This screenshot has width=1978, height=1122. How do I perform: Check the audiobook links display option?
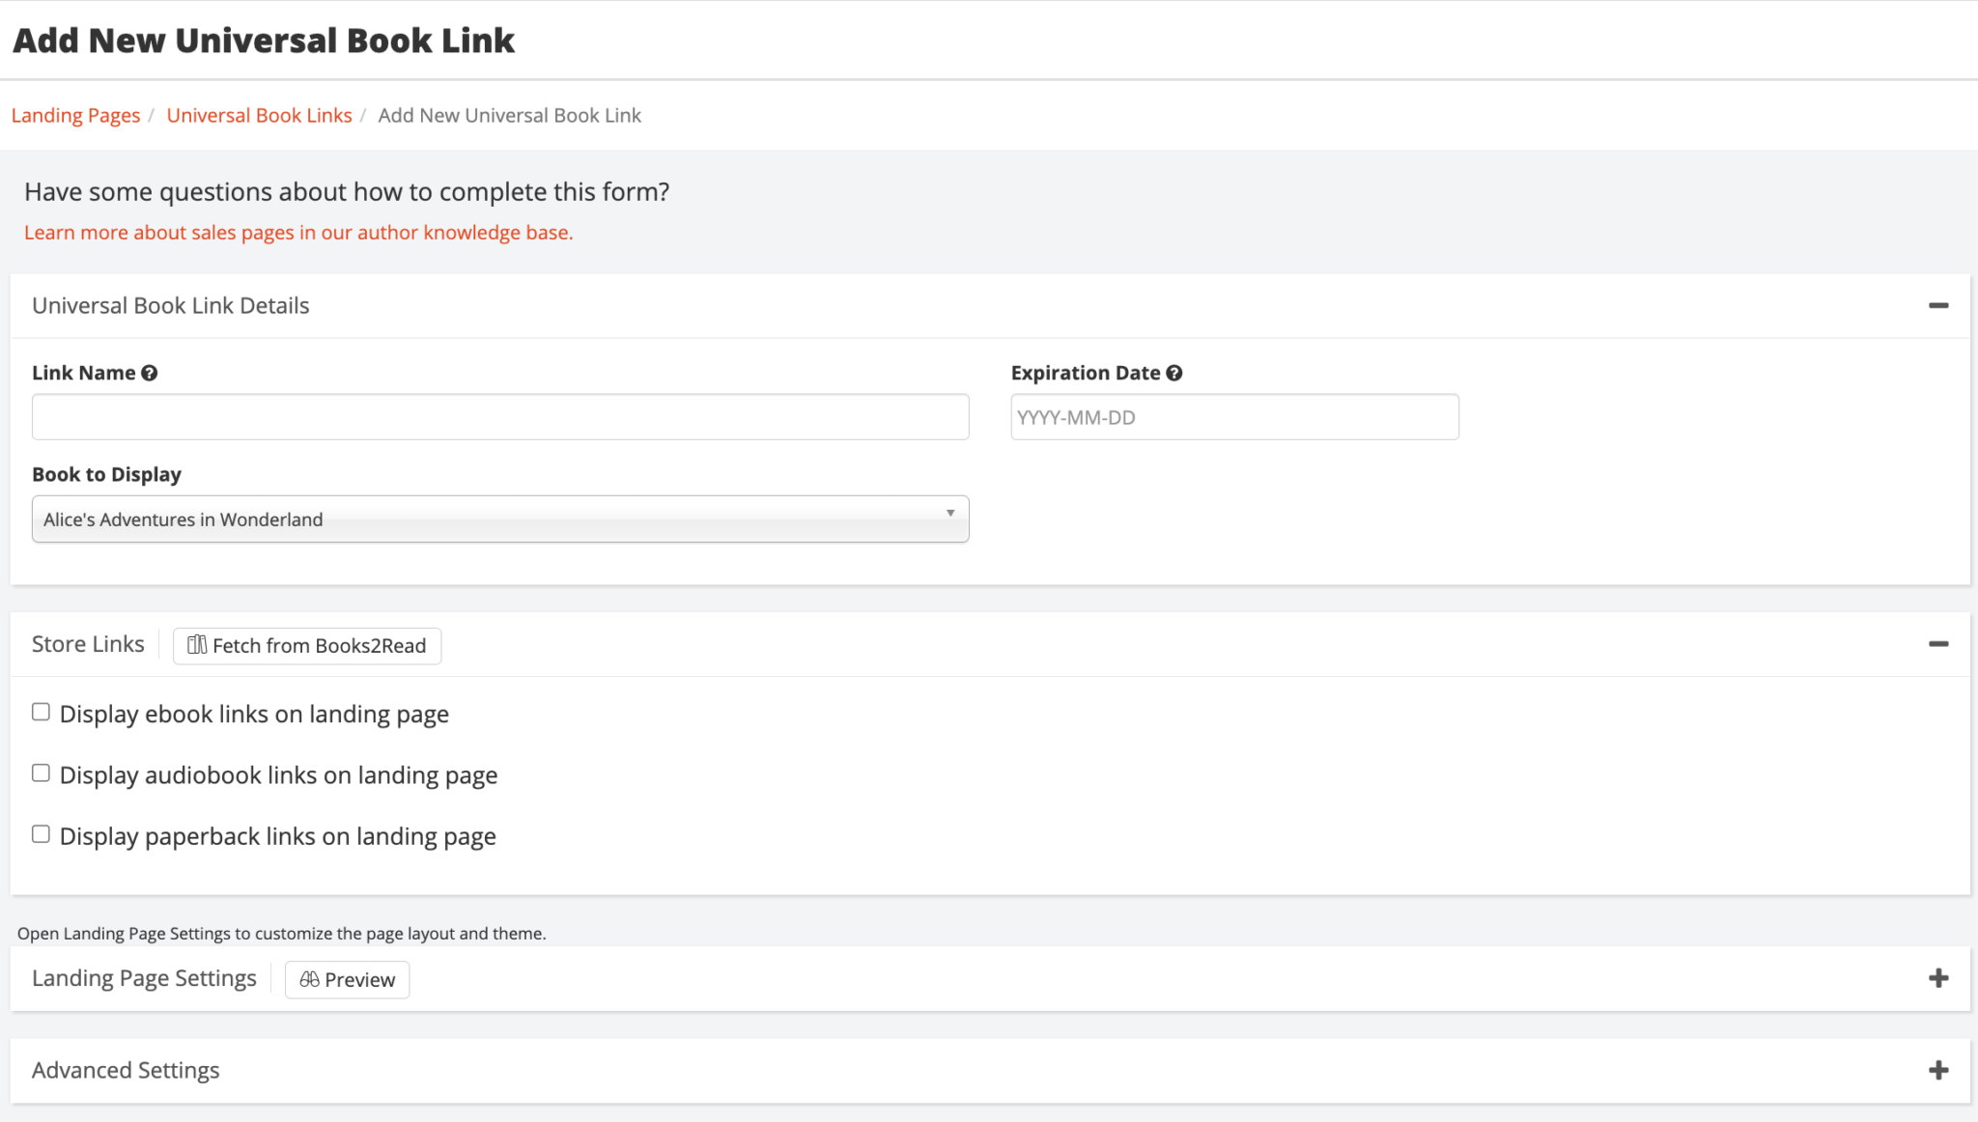point(41,772)
